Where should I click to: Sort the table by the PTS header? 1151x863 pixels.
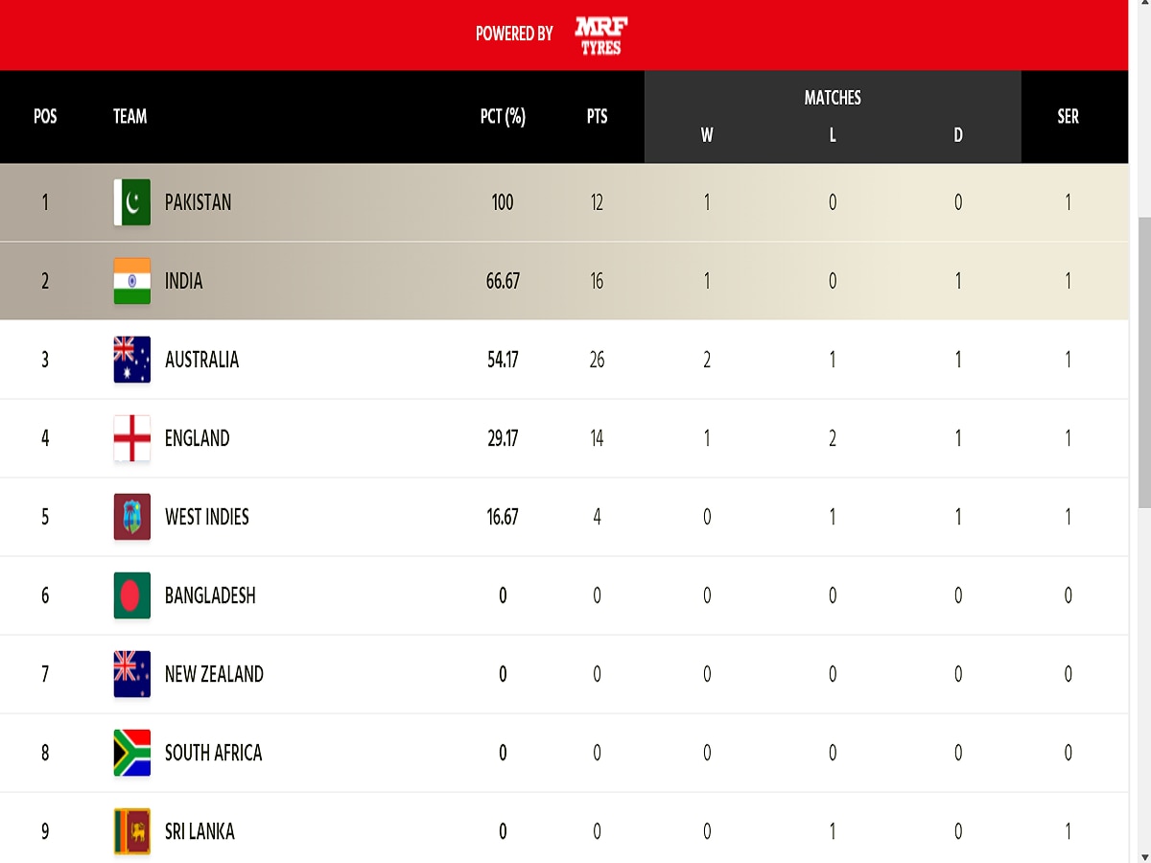596,116
